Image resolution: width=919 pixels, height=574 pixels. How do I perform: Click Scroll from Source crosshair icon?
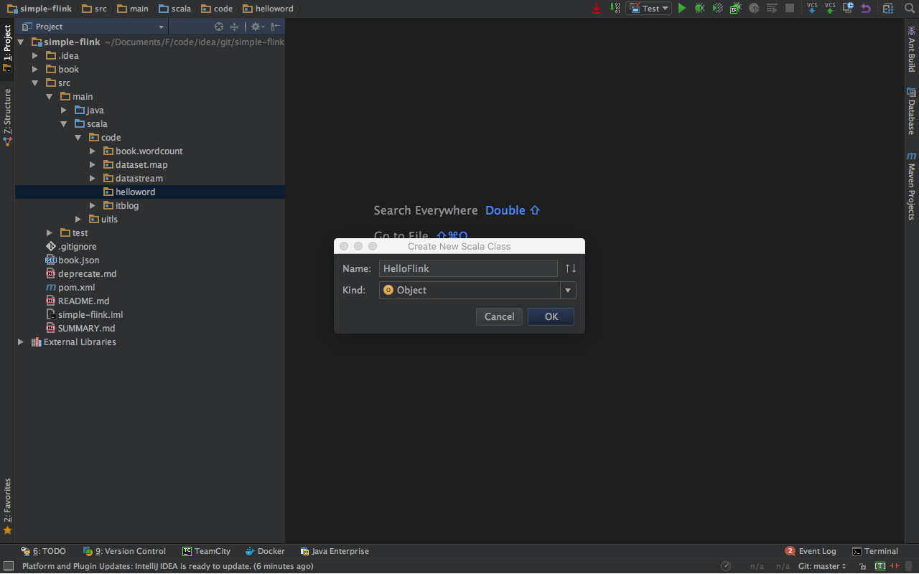(x=219, y=27)
